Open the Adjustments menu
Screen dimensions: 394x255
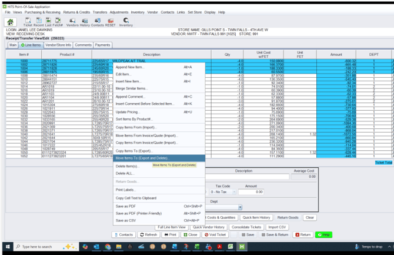pyautogui.click(x=119, y=12)
